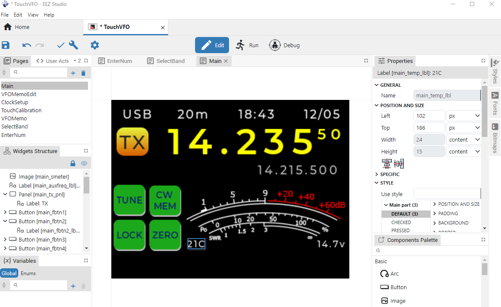Screen dimensions: 501x307
Task: Toggle eye visibility in Widgets Structure
Action: coord(84,163)
